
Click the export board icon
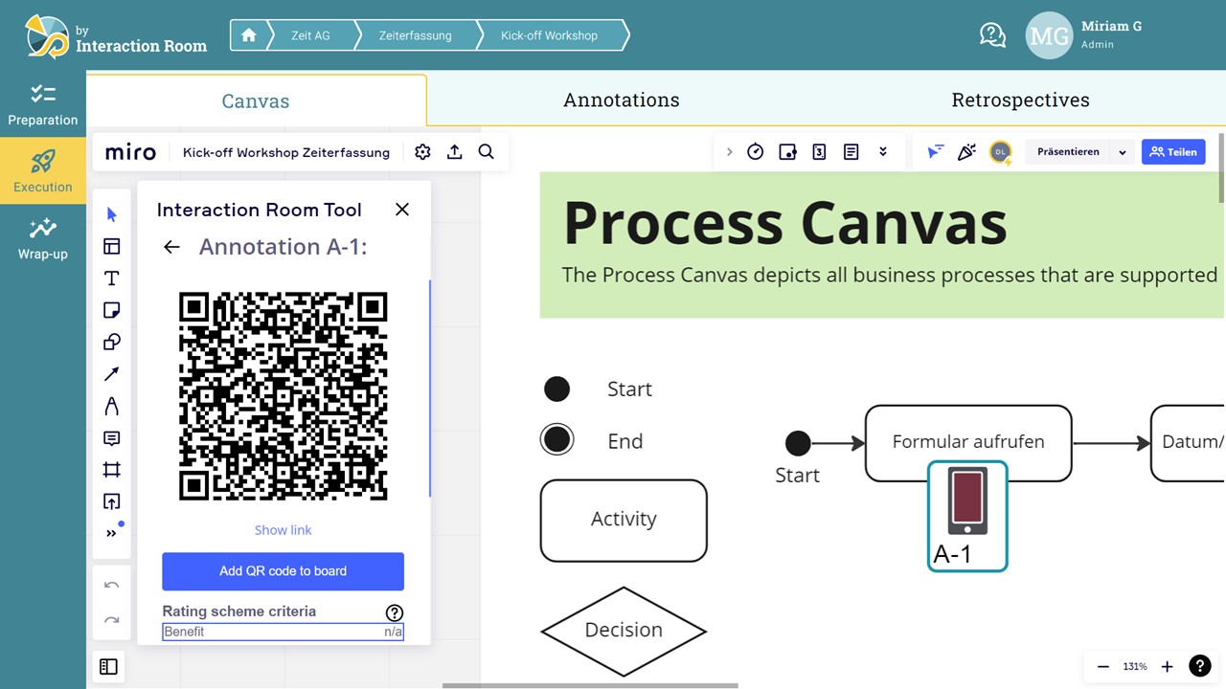click(x=454, y=152)
